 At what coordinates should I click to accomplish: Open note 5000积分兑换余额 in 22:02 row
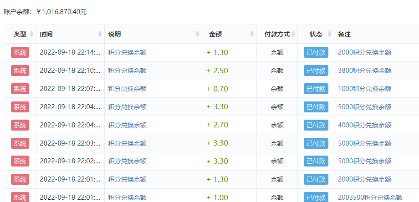point(365,161)
